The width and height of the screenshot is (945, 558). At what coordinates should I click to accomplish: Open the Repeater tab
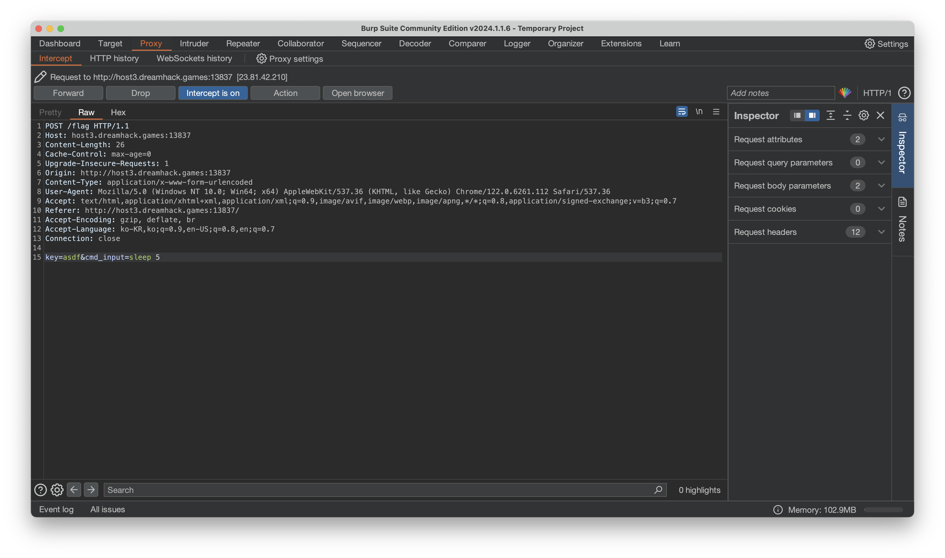(243, 44)
